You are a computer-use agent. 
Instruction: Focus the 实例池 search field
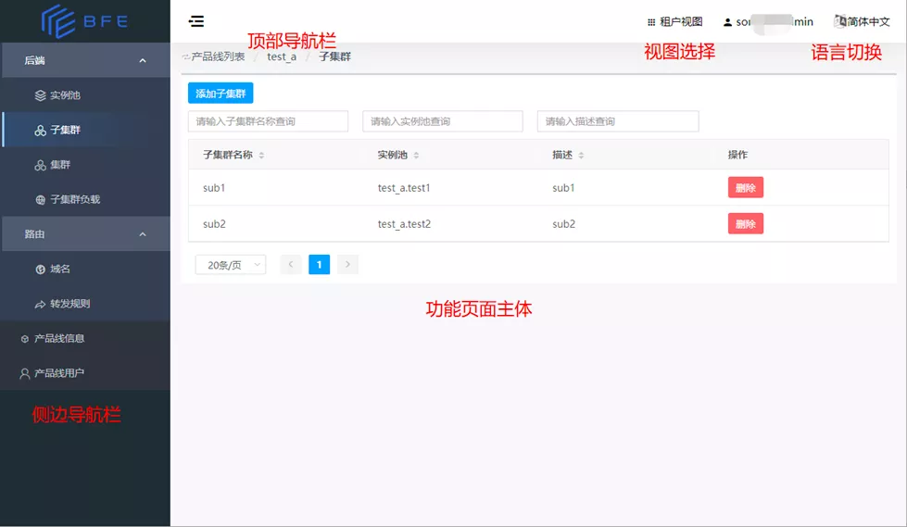point(443,121)
